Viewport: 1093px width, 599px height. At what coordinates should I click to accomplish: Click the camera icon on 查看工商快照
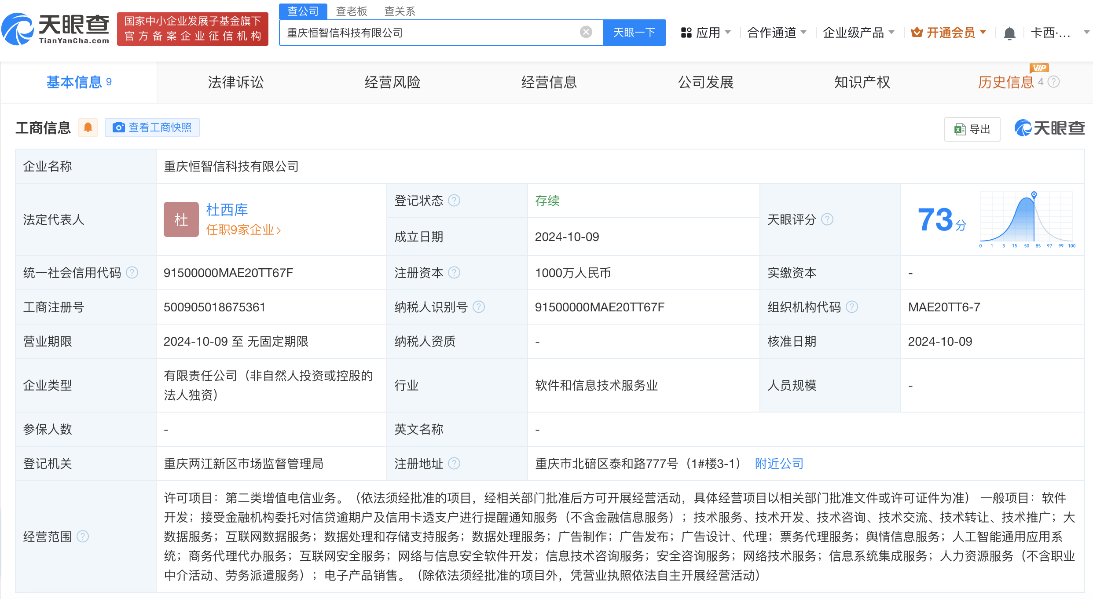[x=118, y=127]
